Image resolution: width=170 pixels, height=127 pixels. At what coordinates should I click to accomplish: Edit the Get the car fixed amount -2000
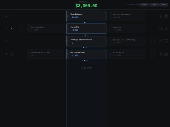coord(75,56)
